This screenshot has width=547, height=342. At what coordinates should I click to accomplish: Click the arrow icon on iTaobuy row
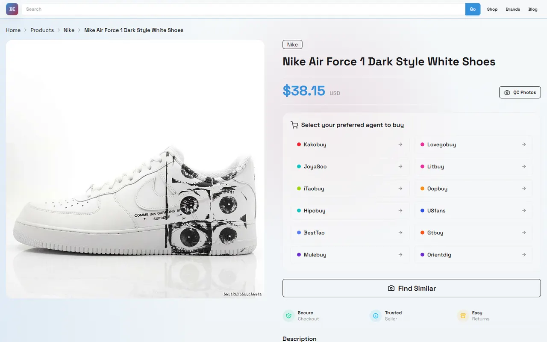coord(400,189)
